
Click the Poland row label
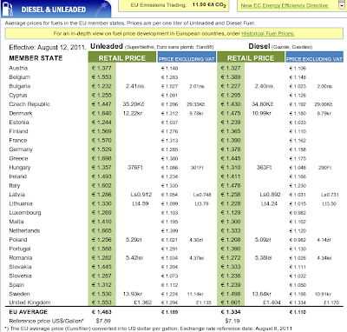(x=18, y=240)
